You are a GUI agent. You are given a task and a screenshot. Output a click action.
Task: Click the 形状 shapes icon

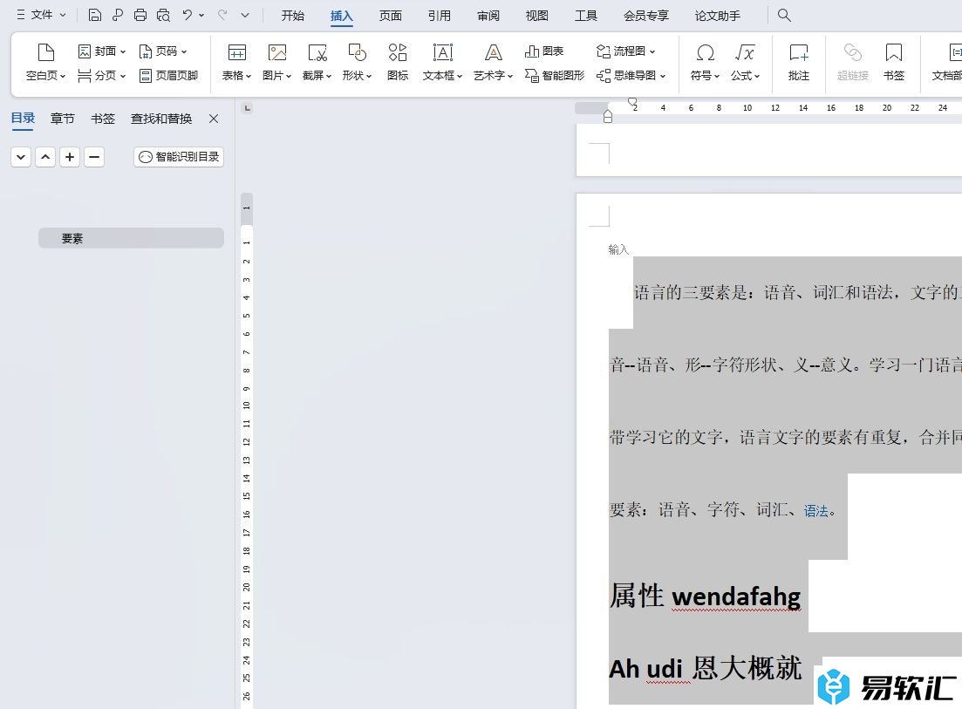357,53
